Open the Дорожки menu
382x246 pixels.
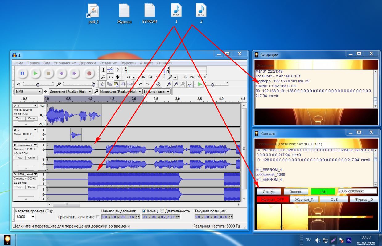[x=88, y=63]
